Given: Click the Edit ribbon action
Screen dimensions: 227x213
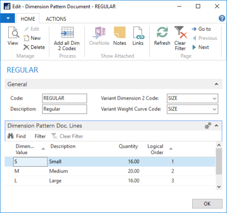Looking at the screenshot, I should coord(32,29).
